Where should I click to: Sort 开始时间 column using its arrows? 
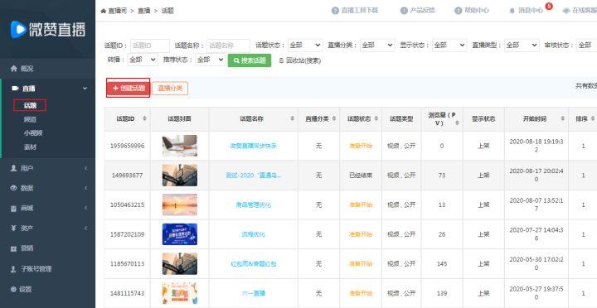point(562,118)
